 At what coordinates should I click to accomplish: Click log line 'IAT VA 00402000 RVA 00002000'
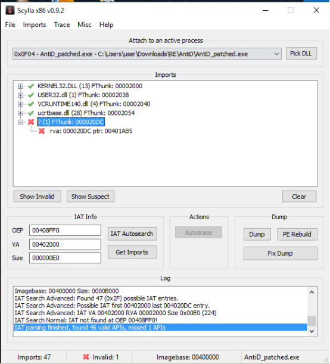point(116,313)
